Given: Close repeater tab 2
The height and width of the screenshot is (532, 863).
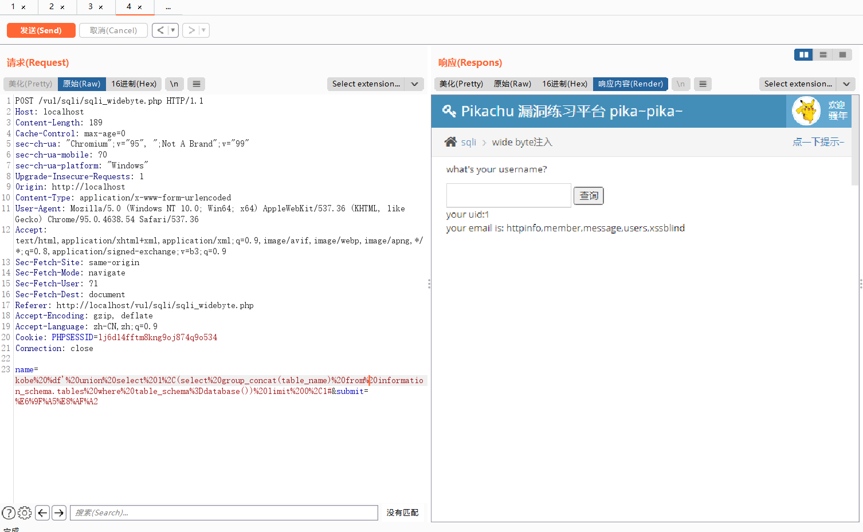Looking at the screenshot, I should [x=62, y=7].
